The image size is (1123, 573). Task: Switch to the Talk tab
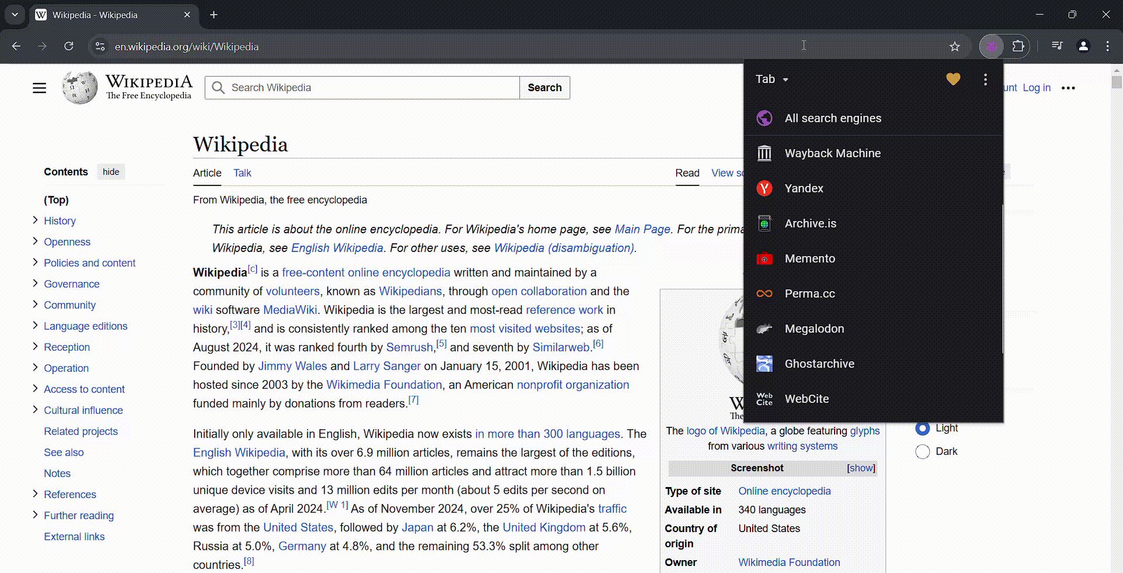[242, 173]
